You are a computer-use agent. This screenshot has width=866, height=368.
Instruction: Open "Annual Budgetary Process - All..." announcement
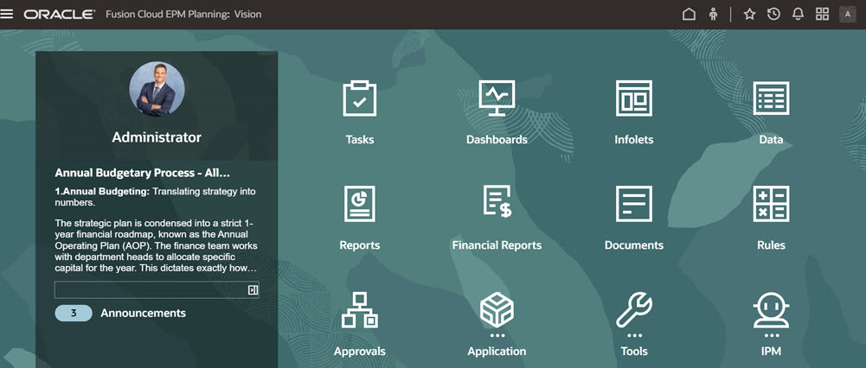(x=143, y=174)
